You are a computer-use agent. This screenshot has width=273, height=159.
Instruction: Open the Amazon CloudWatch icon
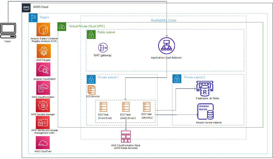(43, 69)
